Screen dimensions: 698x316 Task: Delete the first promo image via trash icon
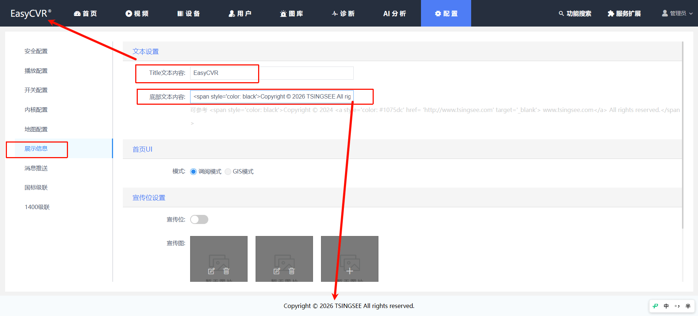226,271
